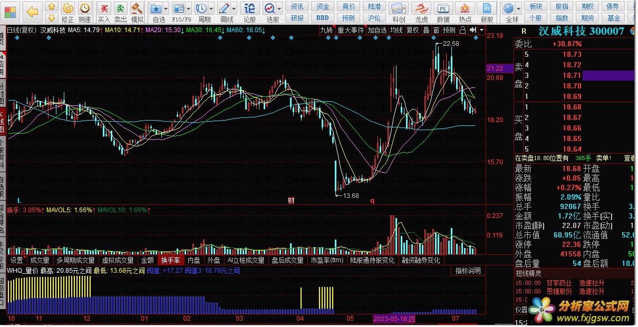The image size is (638, 327).
Task: Click the red 买入 buy icon
Action: pos(104,8)
